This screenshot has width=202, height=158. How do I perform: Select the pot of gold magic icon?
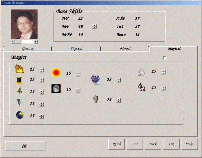point(19,80)
